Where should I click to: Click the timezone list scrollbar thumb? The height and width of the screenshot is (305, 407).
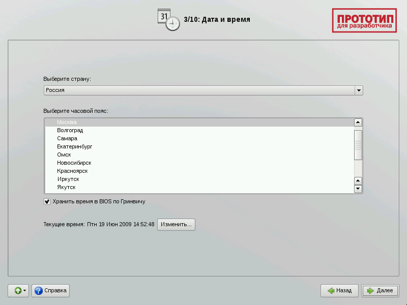(358, 145)
